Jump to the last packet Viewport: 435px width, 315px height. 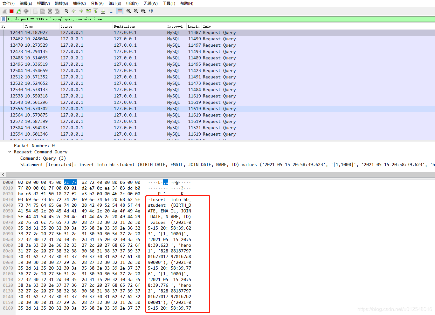(103, 11)
